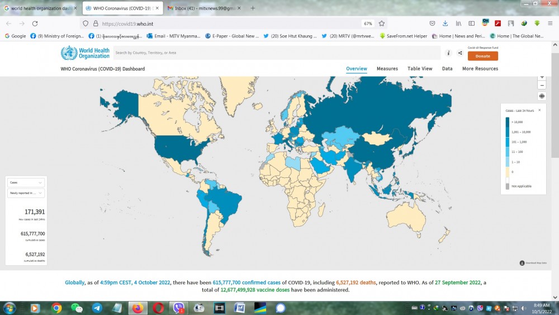
Task: Click the WHO logo
Action: coord(86,53)
